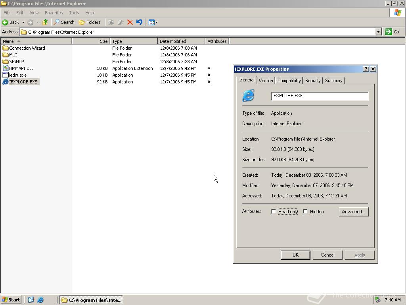Select the iedw.exe file
The height and width of the screenshot is (305, 406).
point(18,75)
